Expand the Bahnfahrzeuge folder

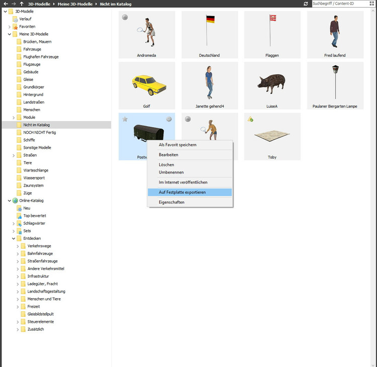coord(18,254)
